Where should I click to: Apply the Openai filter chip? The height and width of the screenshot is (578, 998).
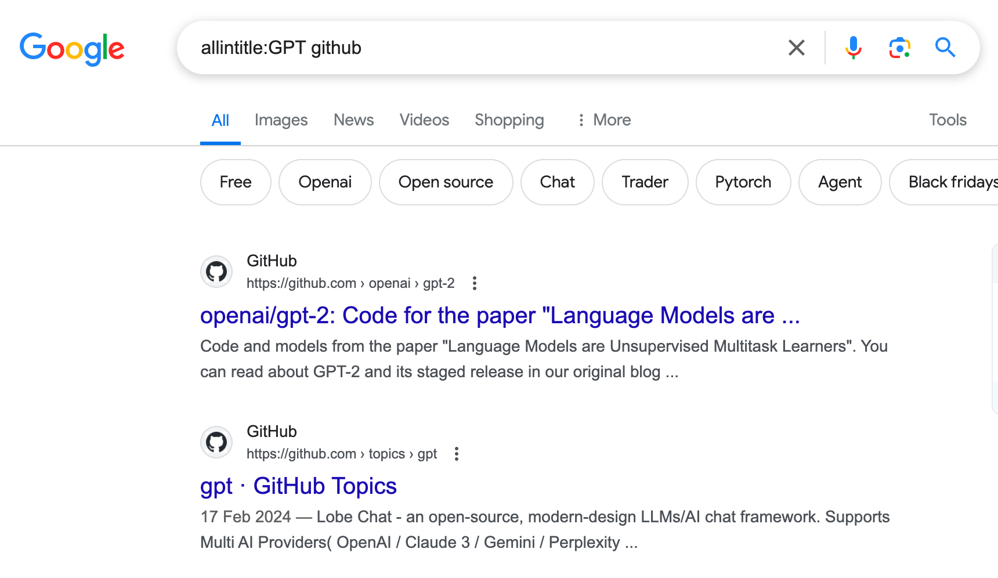pyautogui.click(x=325, y=182)
